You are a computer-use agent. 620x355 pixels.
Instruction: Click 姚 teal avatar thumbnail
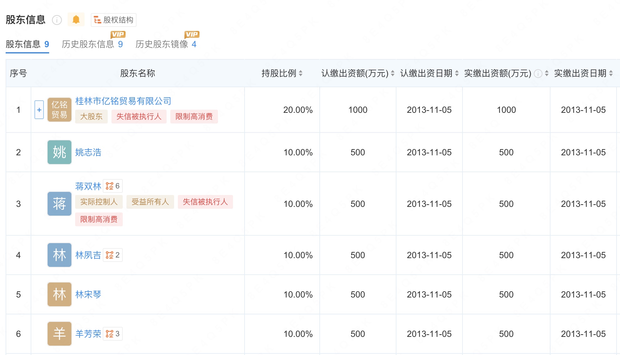(x=59, y=152)
